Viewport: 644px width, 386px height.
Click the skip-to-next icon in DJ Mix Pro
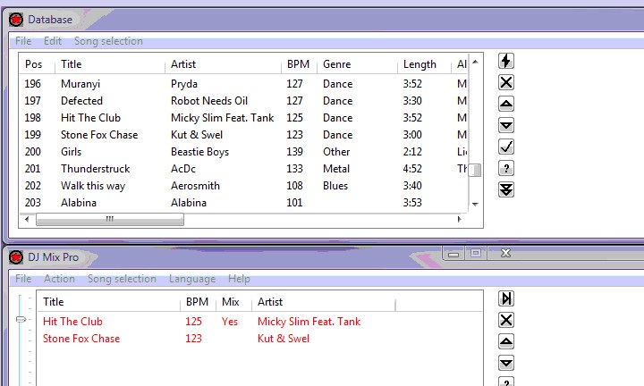pyautogui.click(x=505, y=298)
